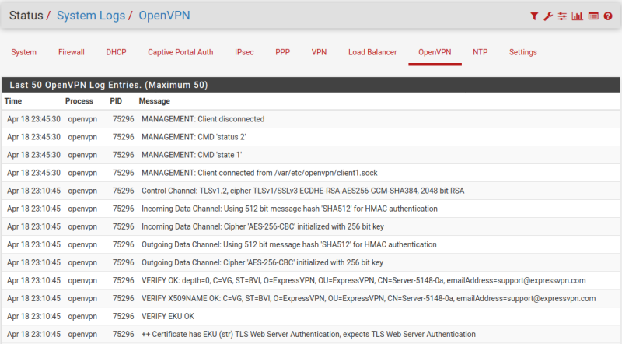Screen dimensions: 622x344
Task: Click the Message column header
Action: [x=154, y=101]
